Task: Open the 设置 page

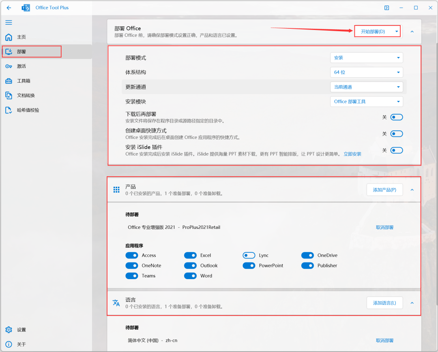Action: click(46, 330)
